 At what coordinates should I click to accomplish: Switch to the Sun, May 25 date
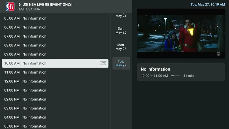(121, 31)
